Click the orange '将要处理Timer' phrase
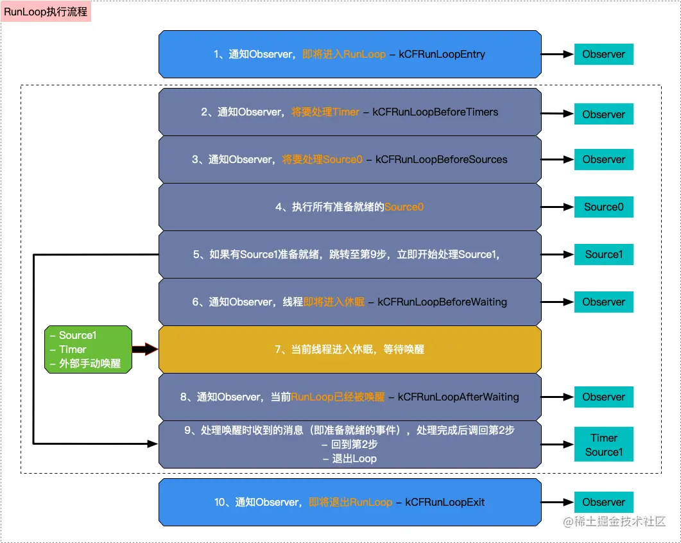Viewport: 681px width, 543px height. [325, 112]
